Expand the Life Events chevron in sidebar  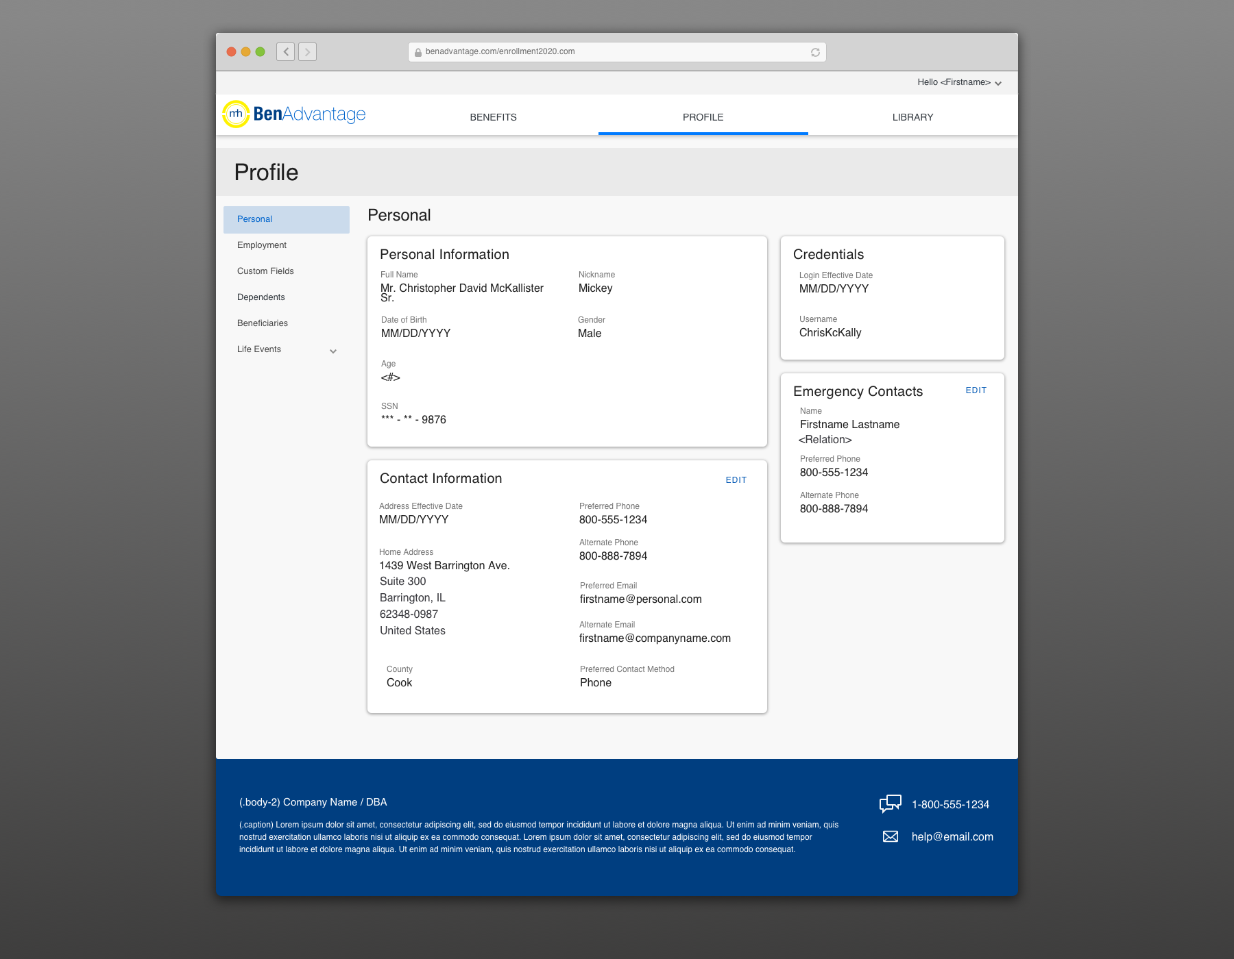pos(333,351)
